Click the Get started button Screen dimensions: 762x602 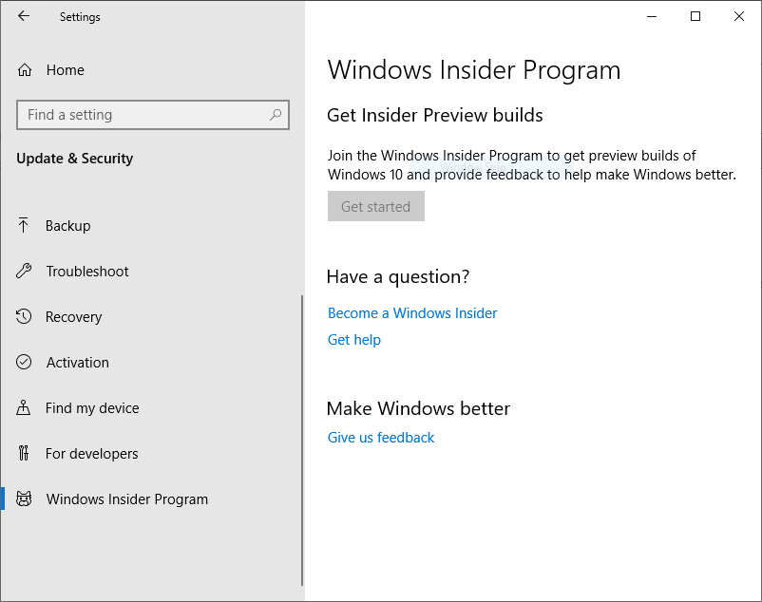[x=376, y=206]
